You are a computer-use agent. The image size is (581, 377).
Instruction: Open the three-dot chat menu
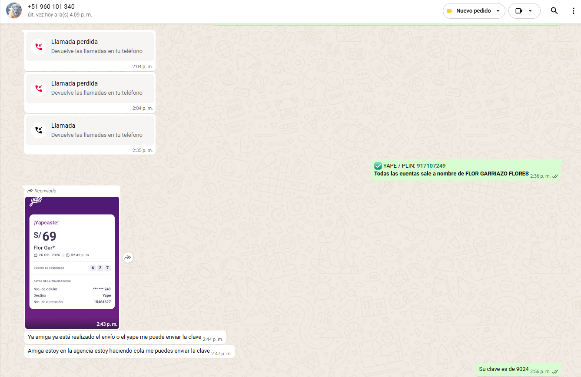click(x=573, y=11)
